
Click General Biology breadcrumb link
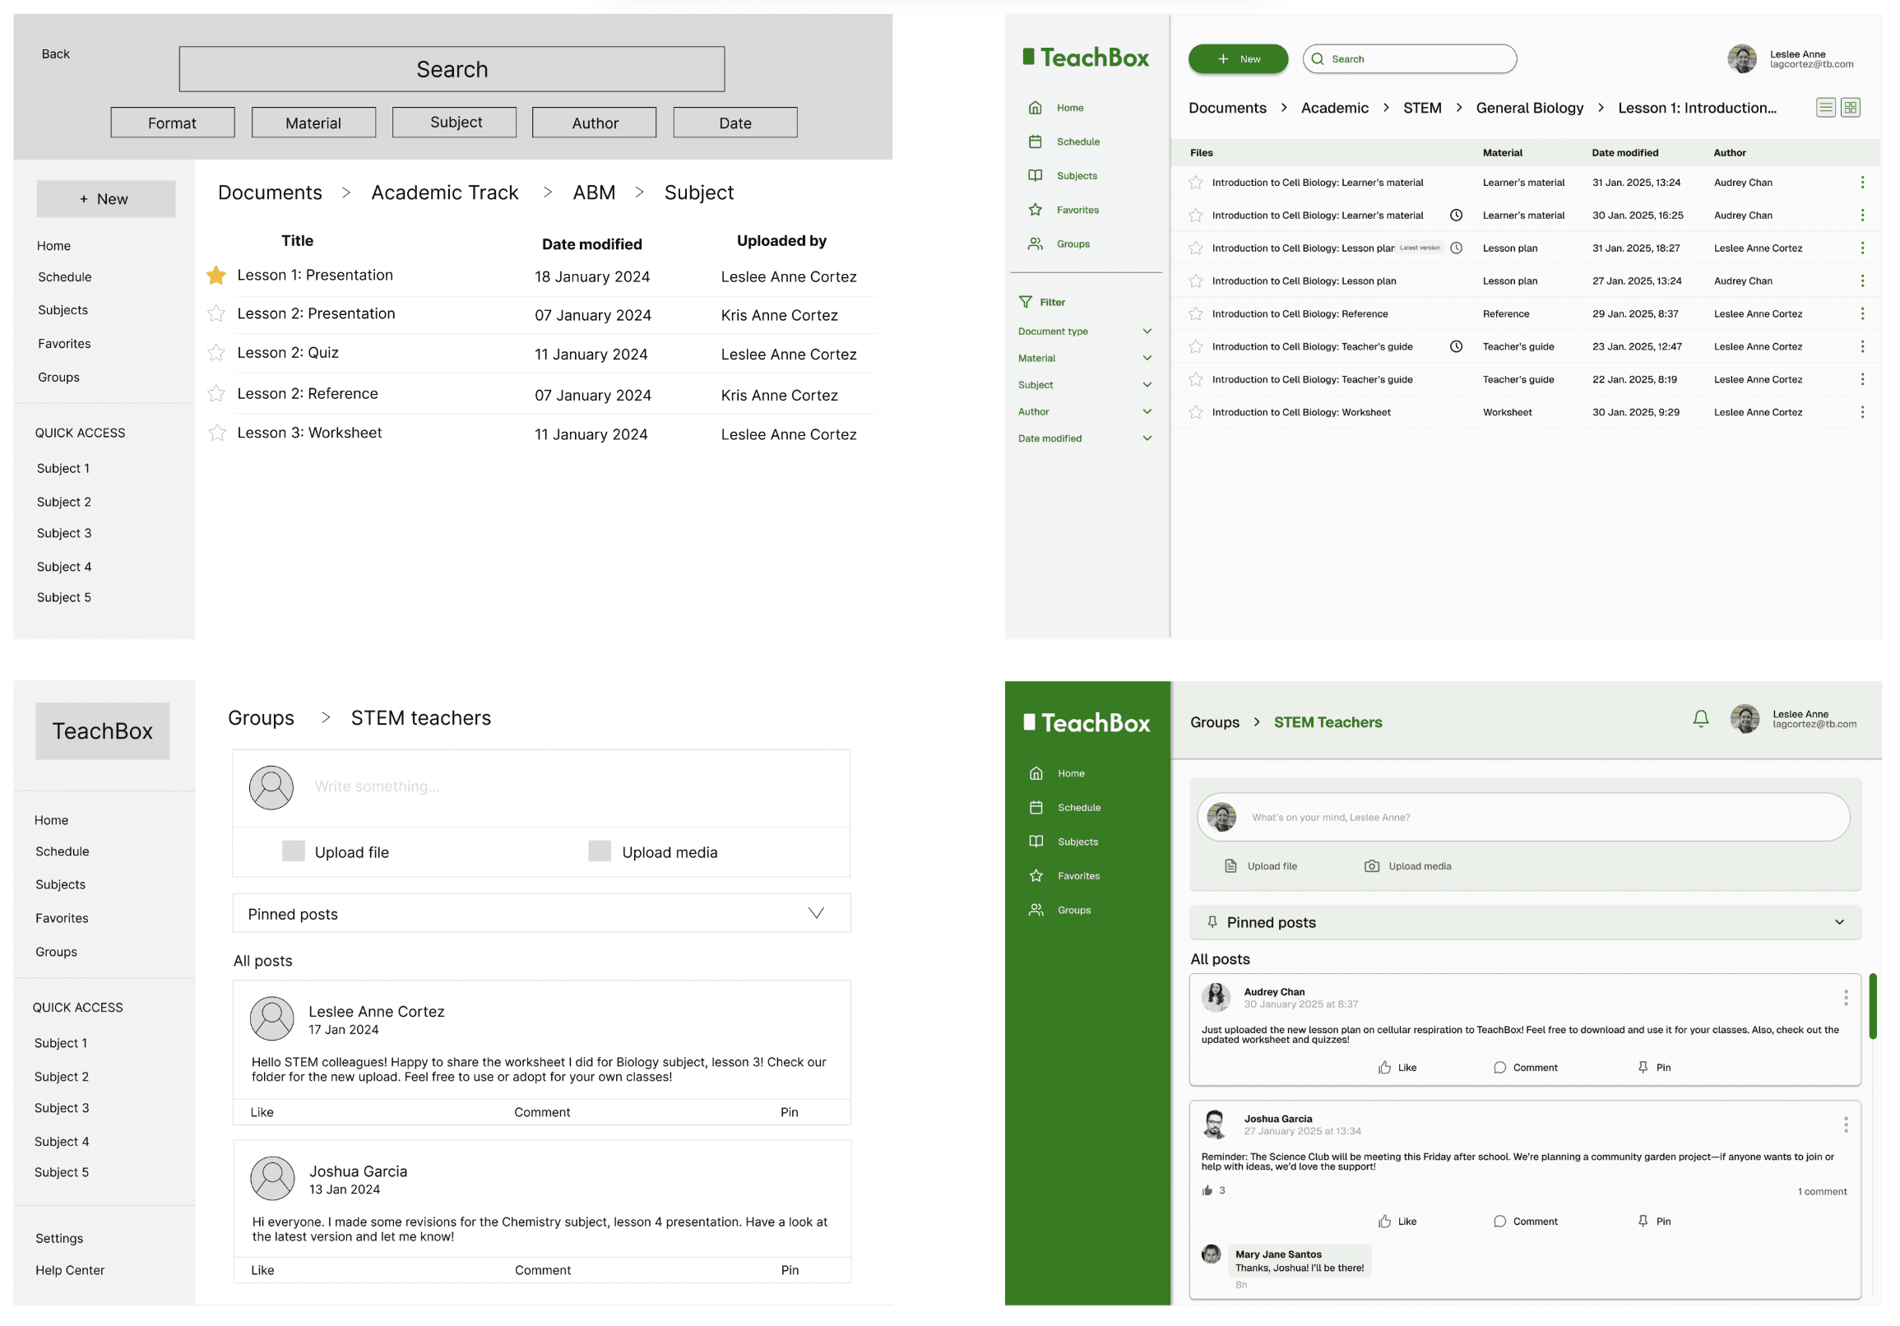pyautogui.click(x=1529, y=108)
